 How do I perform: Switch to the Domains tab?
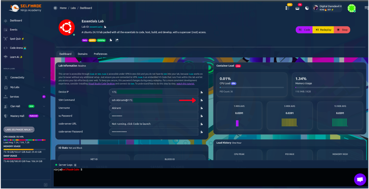(82, 54)
